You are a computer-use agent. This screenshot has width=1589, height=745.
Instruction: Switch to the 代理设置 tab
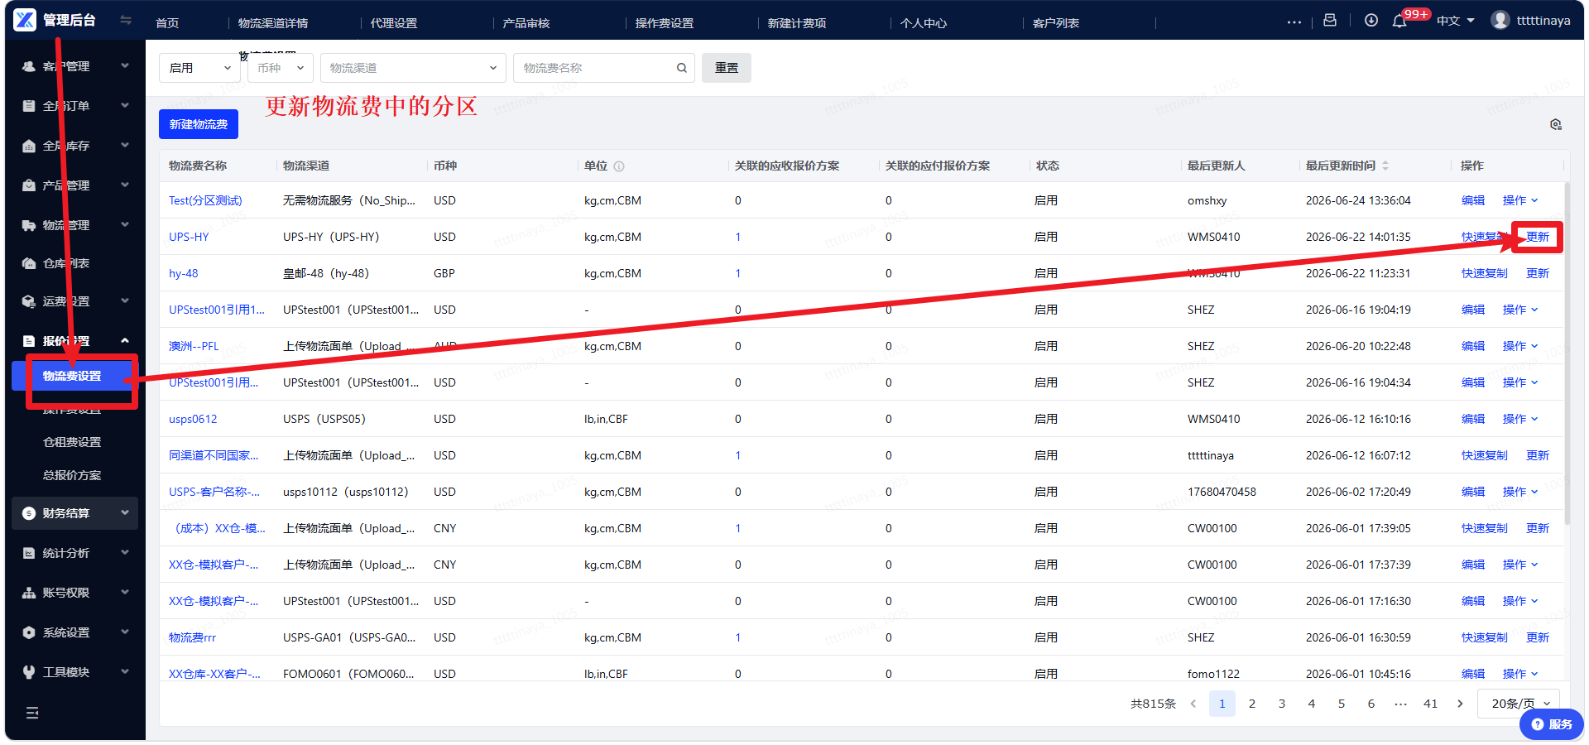point(394,23)
